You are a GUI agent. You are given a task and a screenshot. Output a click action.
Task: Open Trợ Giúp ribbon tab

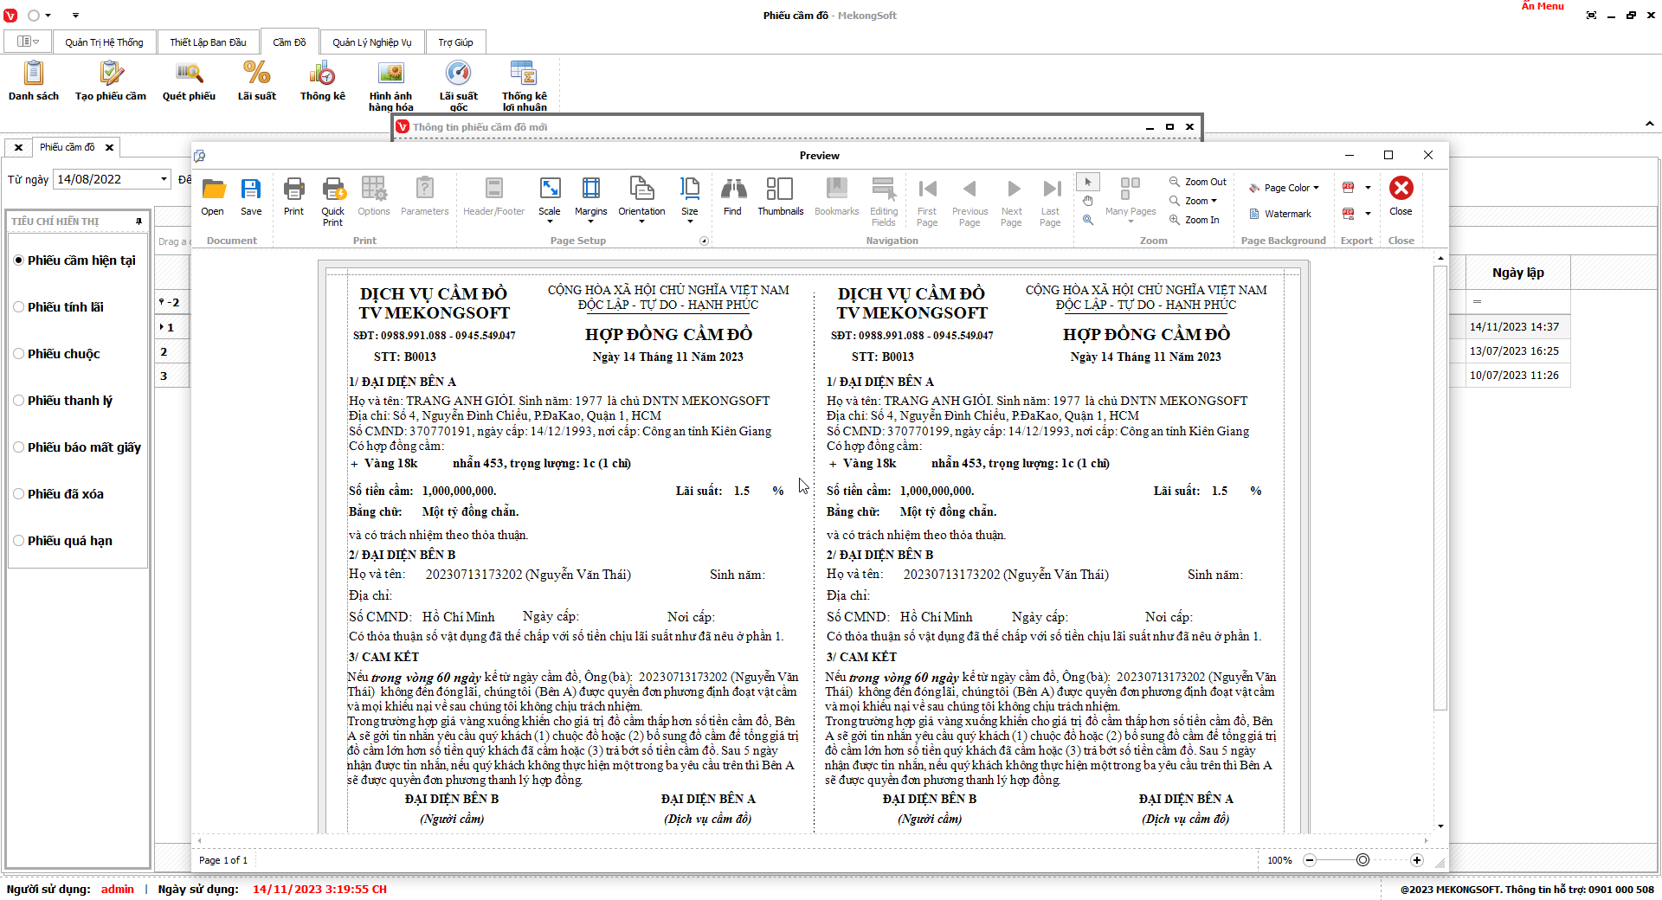(455, 42)
